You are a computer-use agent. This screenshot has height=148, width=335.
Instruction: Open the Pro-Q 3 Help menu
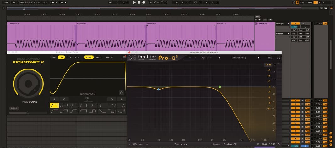click(x=270, y=58)
